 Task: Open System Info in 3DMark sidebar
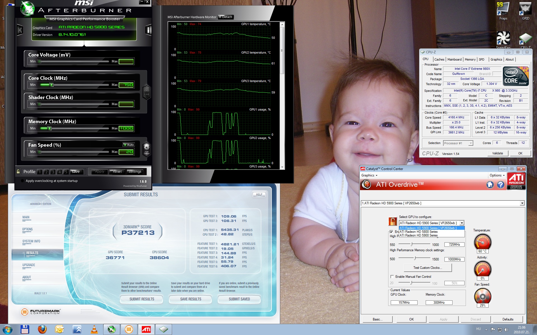point(31,241)
